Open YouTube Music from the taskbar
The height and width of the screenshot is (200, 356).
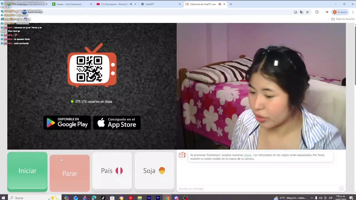point(131,198)
